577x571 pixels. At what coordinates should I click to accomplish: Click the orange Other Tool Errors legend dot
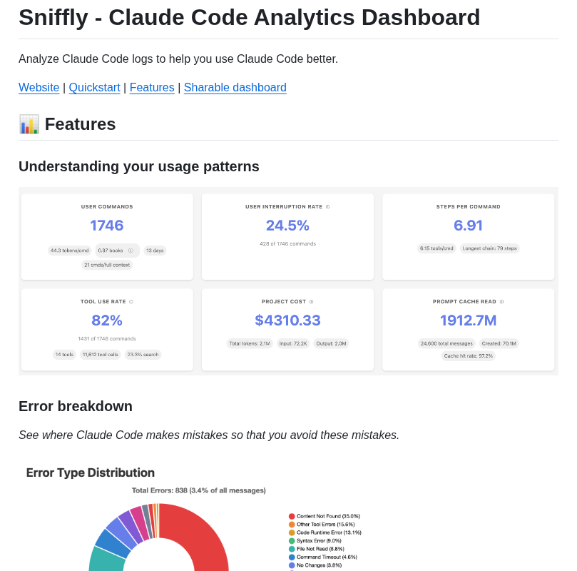(292, 525)
